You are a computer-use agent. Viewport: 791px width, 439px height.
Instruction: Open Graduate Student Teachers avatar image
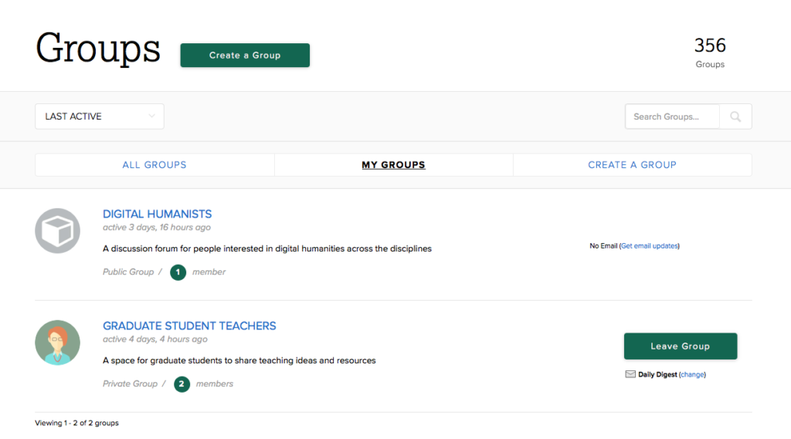pos(58,343)
